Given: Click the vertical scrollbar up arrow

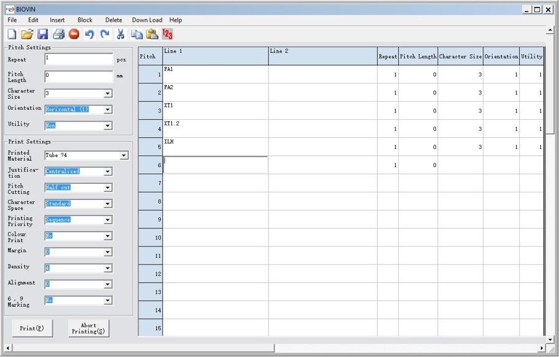Looking at the screenshot, I should pos(550,30).
